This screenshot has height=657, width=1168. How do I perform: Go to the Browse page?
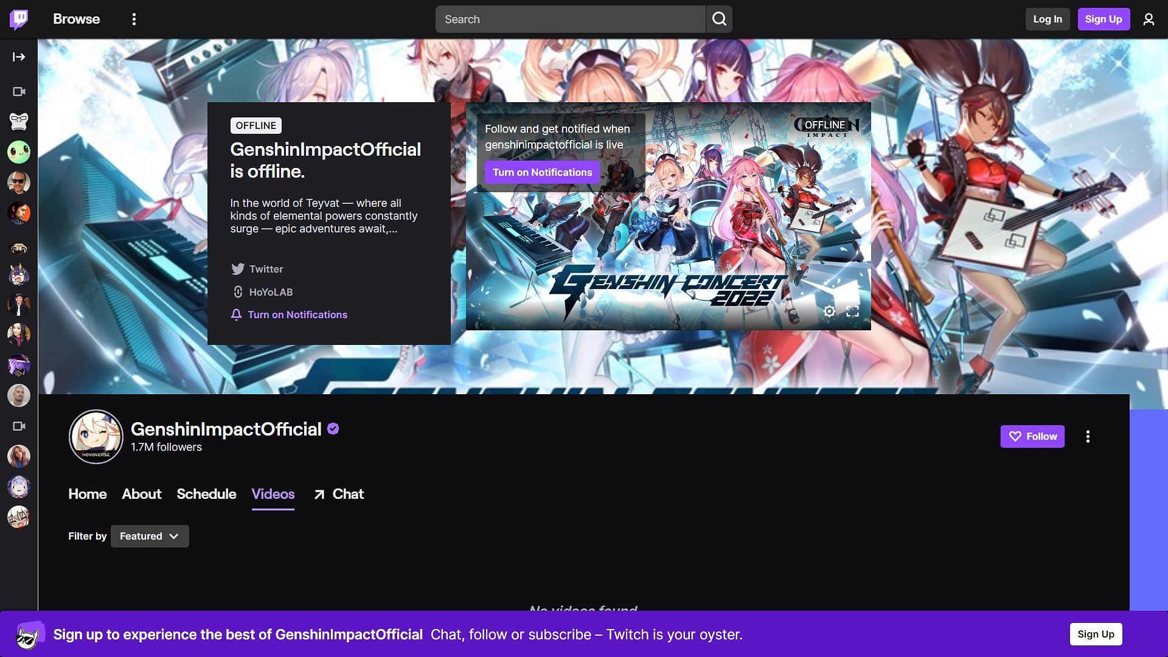[x=77, y=19]
